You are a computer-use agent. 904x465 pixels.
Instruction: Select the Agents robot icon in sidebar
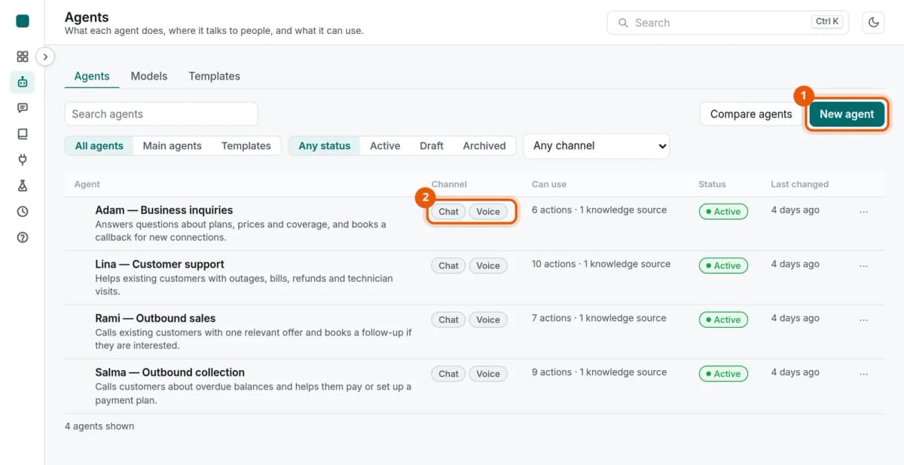(x=23, y=82)
